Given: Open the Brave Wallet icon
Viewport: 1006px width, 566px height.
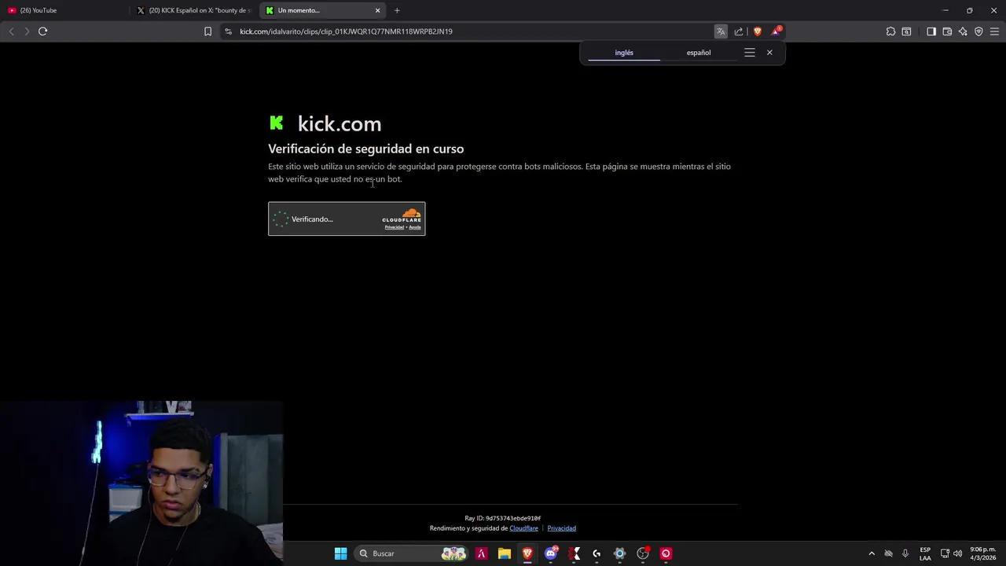Looking at the screenshot, I should pos(947,31).
